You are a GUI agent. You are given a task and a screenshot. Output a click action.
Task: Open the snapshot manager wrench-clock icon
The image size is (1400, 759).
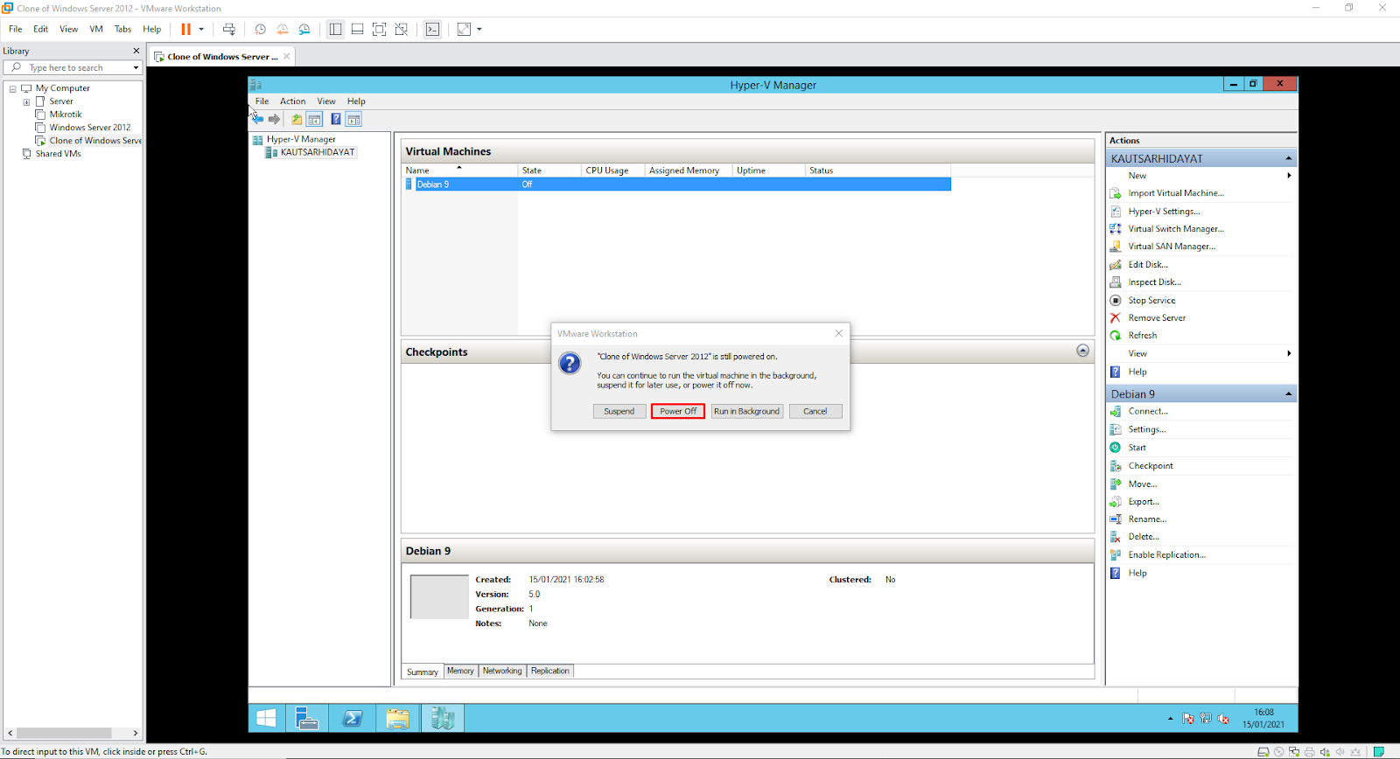[304, 29]
